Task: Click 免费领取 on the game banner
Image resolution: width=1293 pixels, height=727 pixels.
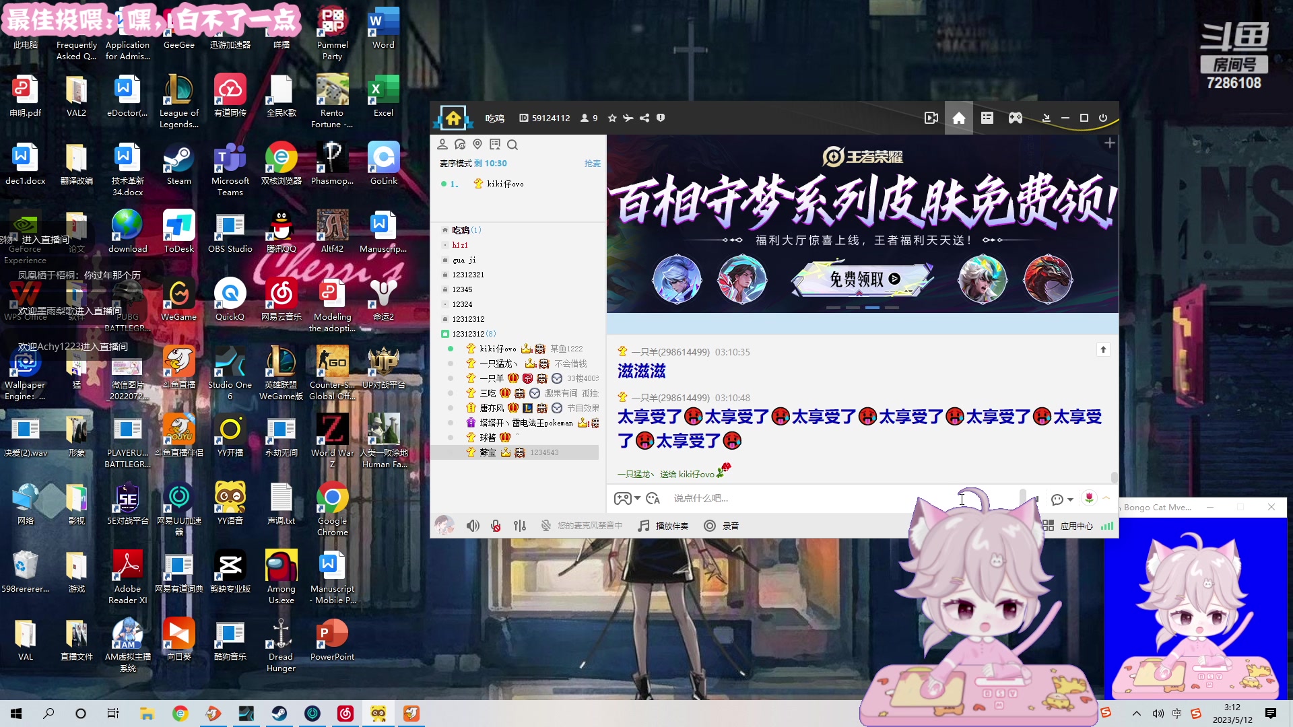Action: click(x=861, y=278)
